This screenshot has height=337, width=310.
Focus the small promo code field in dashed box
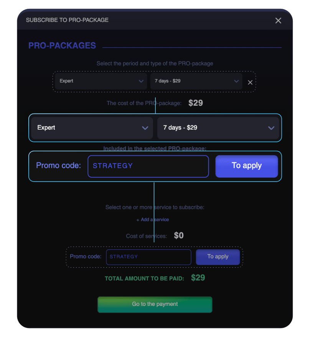(148, 257)
